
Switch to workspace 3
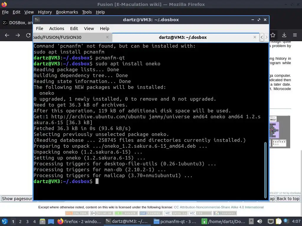(27, 222)
